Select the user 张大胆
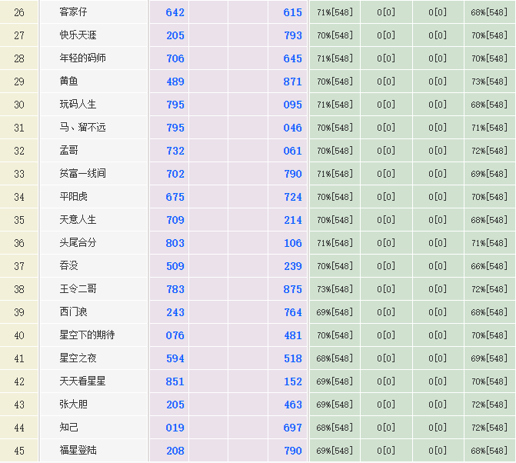 [x=74, y=405]
